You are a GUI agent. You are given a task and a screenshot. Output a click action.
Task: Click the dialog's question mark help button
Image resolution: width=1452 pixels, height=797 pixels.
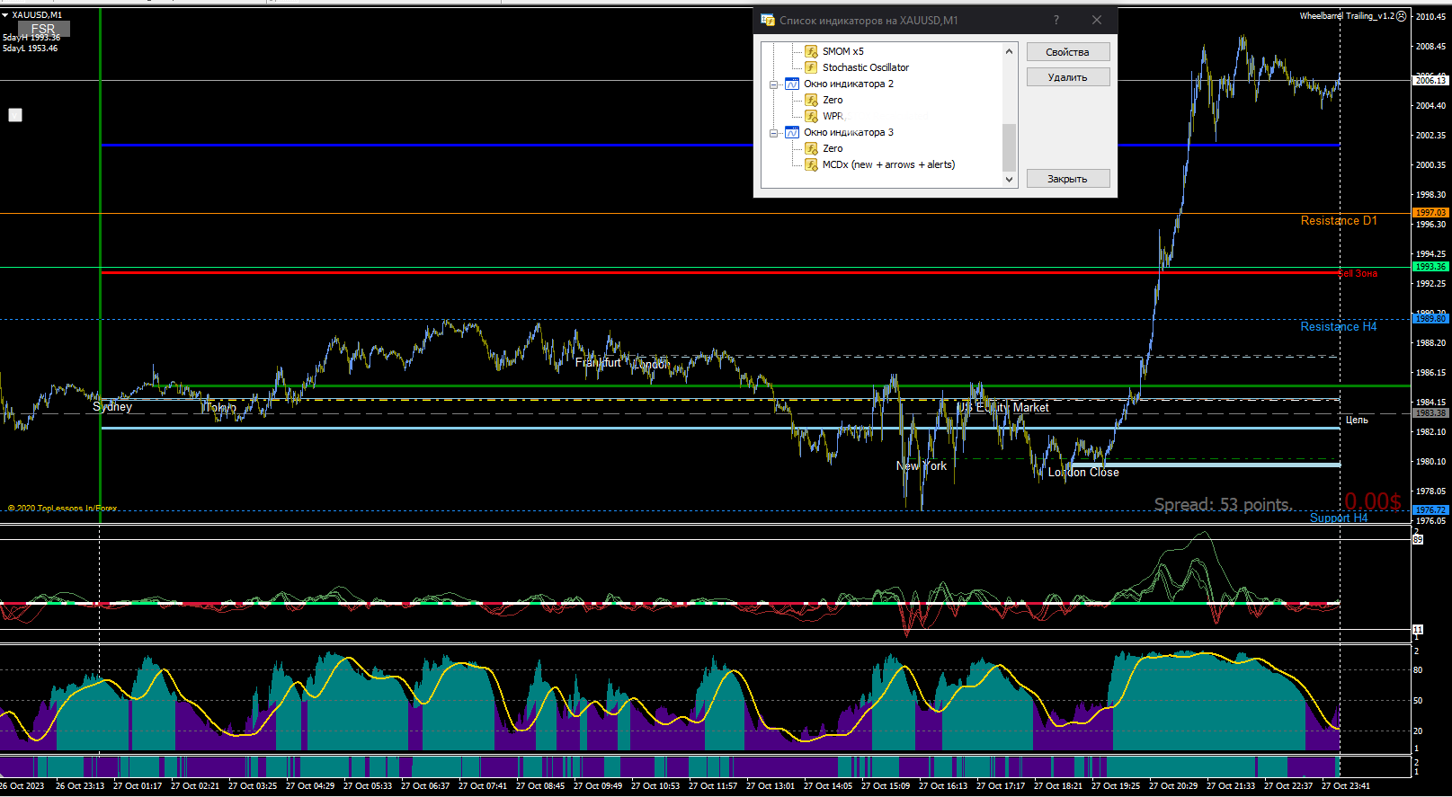click(x=1056, y=20)
